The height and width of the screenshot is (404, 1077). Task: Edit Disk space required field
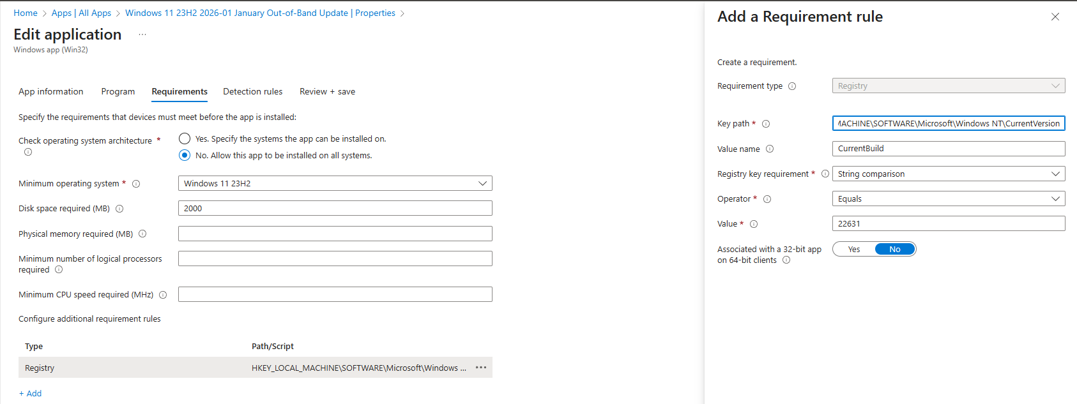click(335, 209)
